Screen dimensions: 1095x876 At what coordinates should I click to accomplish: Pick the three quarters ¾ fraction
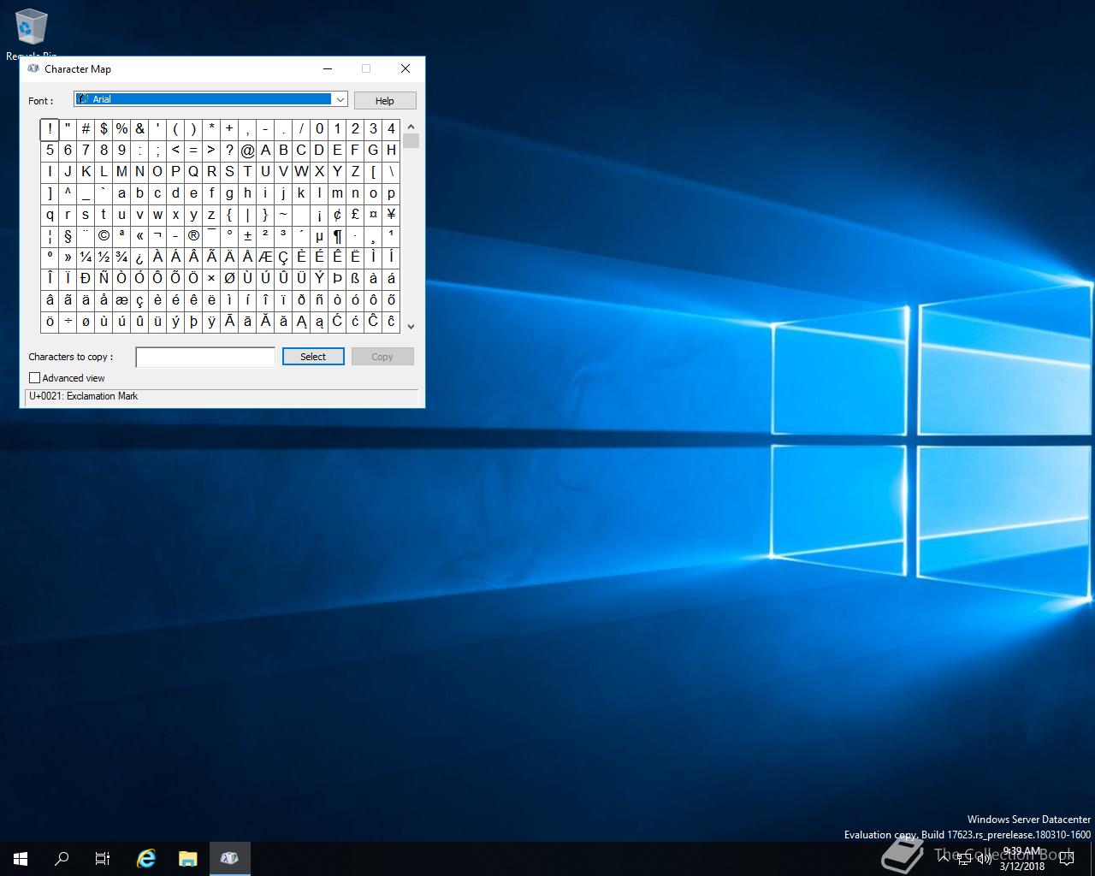121,257
